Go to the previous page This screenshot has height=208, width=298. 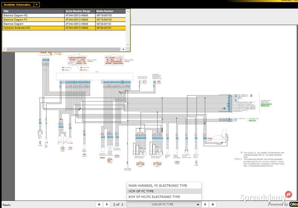tap(107, 204)
